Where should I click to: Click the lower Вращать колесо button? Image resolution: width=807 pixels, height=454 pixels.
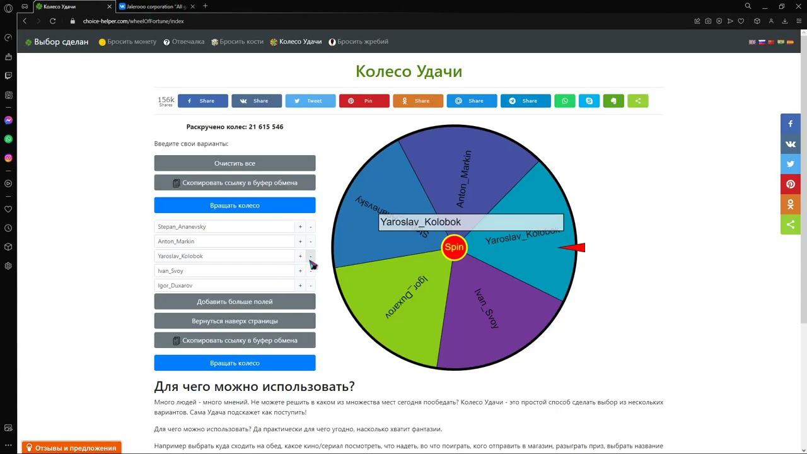(x=235, y=363)
